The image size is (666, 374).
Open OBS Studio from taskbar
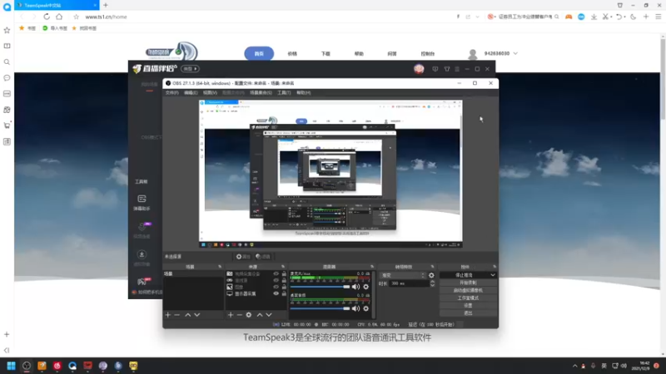pyautogui.click(x=27, y=366)
